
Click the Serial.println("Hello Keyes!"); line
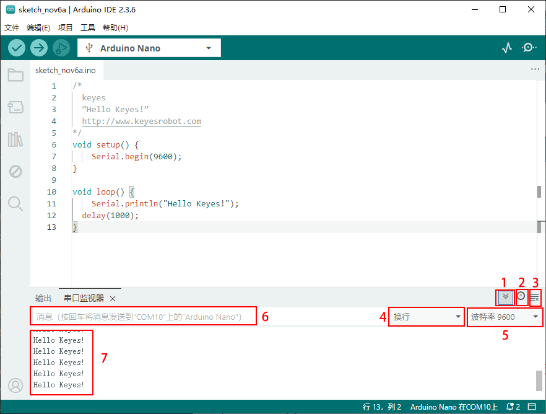[x=165, y=203]
